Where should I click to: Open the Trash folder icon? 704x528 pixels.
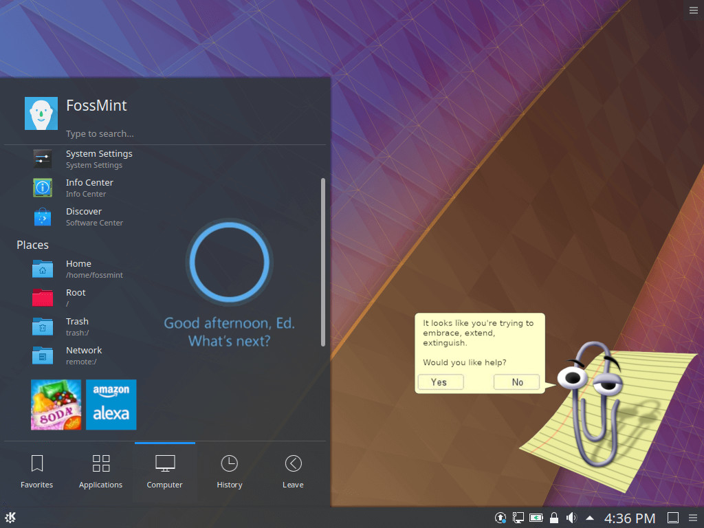pyautogui.click(x=43, y=327)
